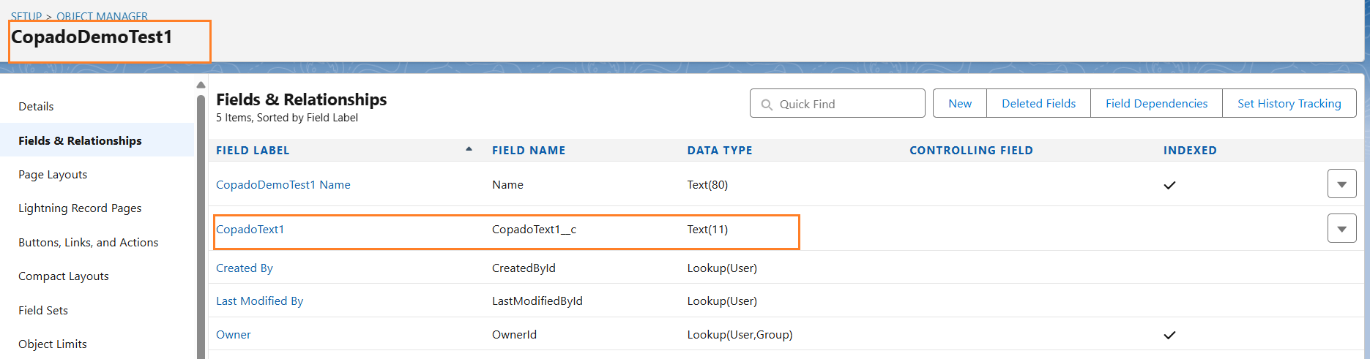The image size is (1370, 359).
Task: Navigate to Object Manager breadcrumb
Action: click(x=102, y=16)
